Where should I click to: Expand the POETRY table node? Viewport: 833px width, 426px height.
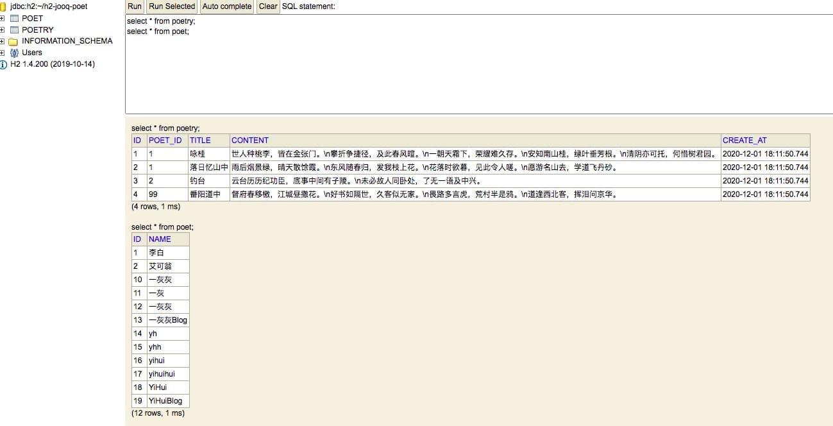(3, 30)
